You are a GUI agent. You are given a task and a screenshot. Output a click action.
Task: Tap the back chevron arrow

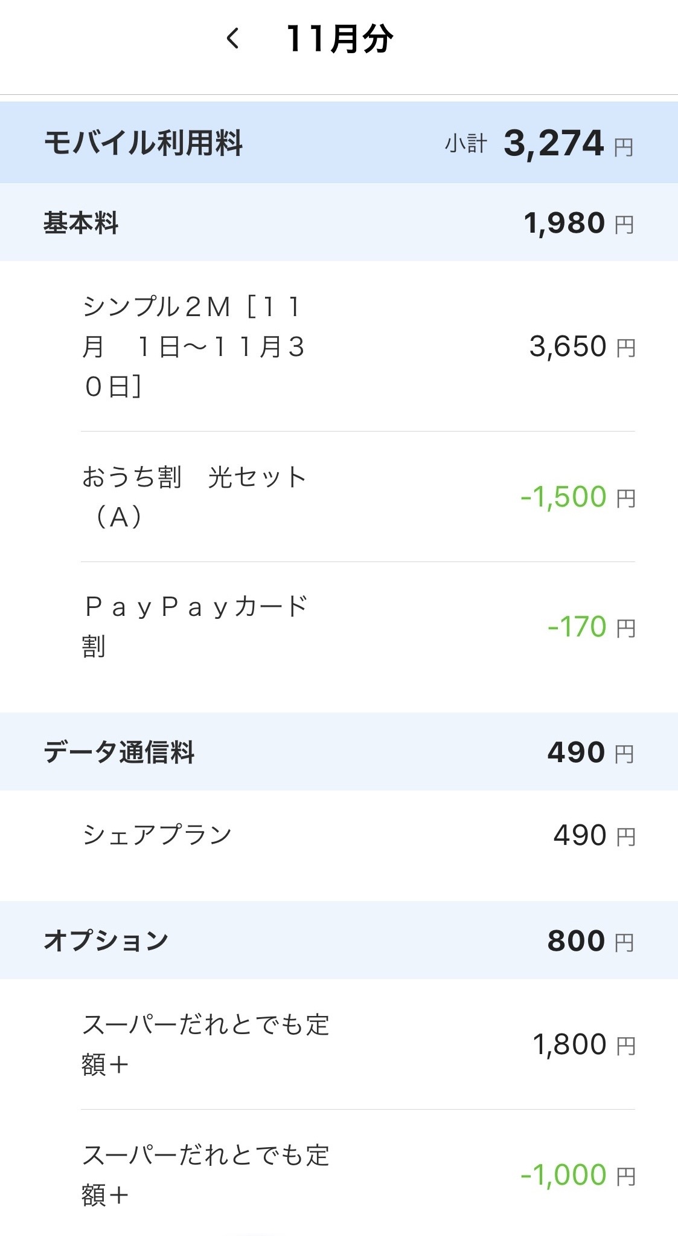click(x=233, y=39)
